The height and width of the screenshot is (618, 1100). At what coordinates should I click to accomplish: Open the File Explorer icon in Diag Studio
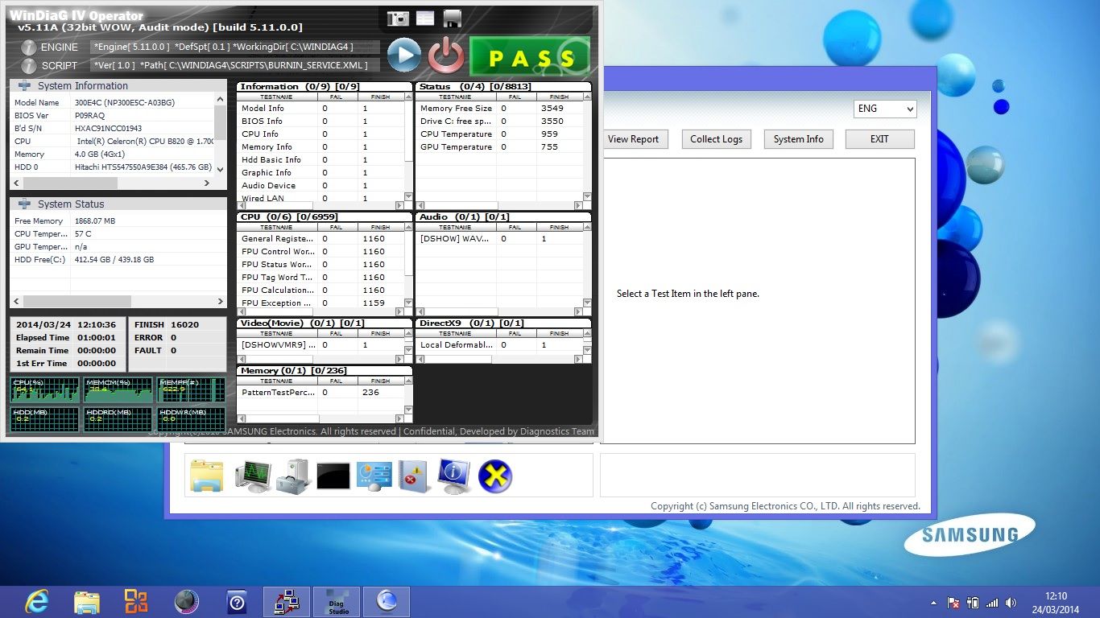pos(207,476)
